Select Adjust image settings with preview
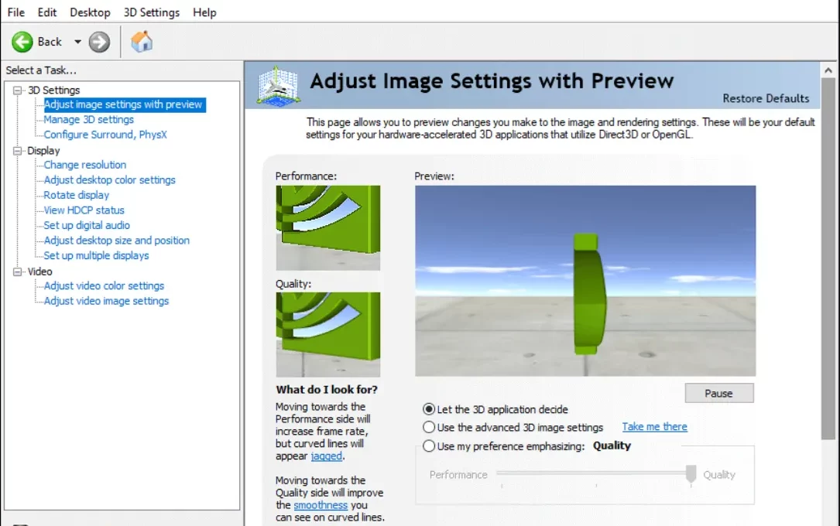 pyautogui.click(x=123, y=104)
